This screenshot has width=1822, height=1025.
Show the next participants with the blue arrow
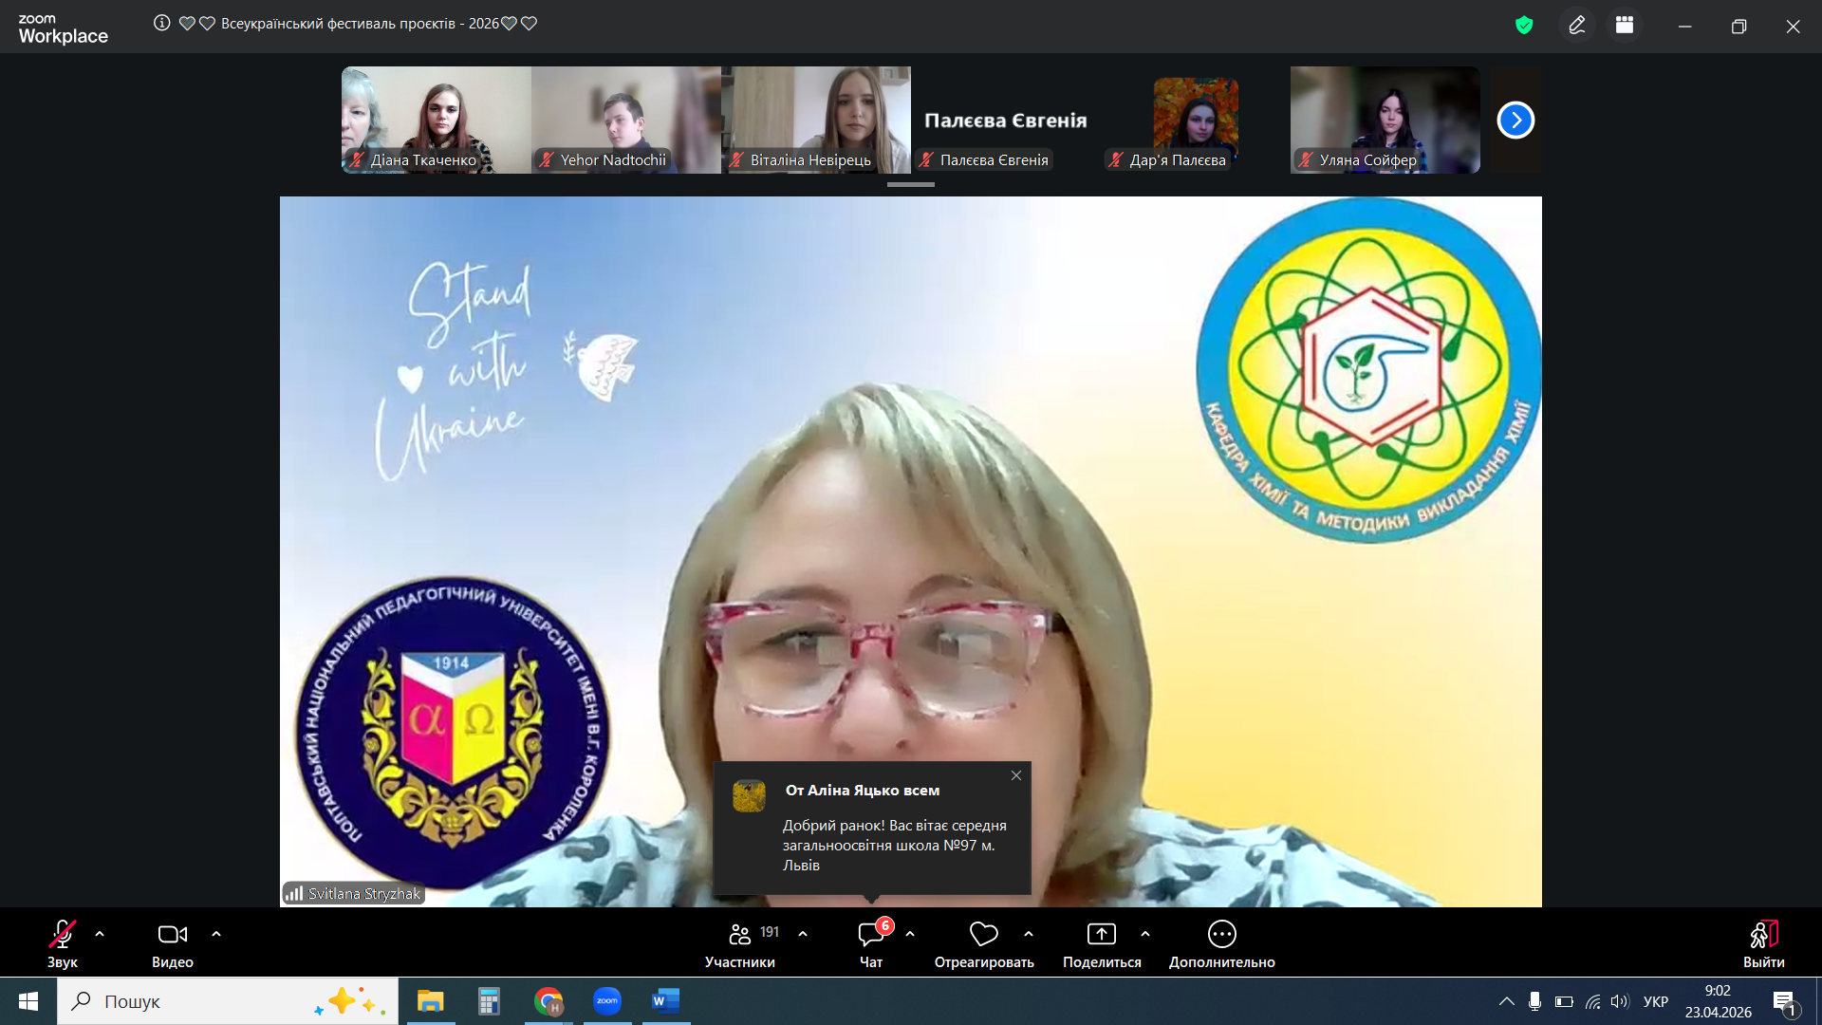pyautogui.click(x=1515, y=120)
